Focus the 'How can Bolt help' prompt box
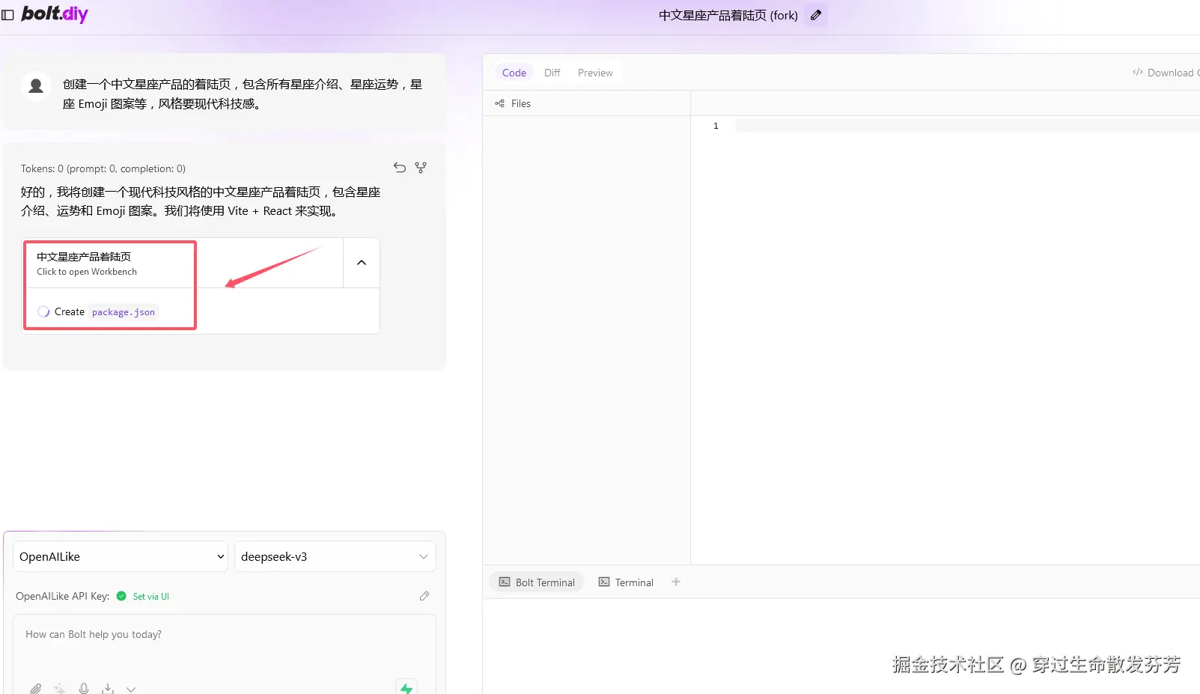 click(x=225, y=644)
